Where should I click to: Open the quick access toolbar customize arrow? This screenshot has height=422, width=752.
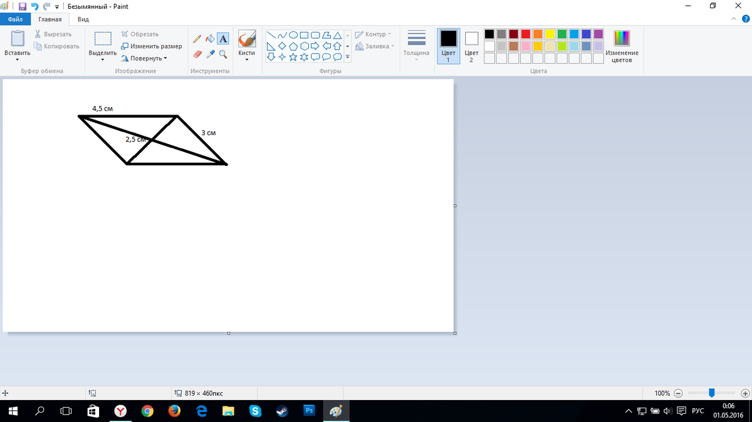click(58, 6)
